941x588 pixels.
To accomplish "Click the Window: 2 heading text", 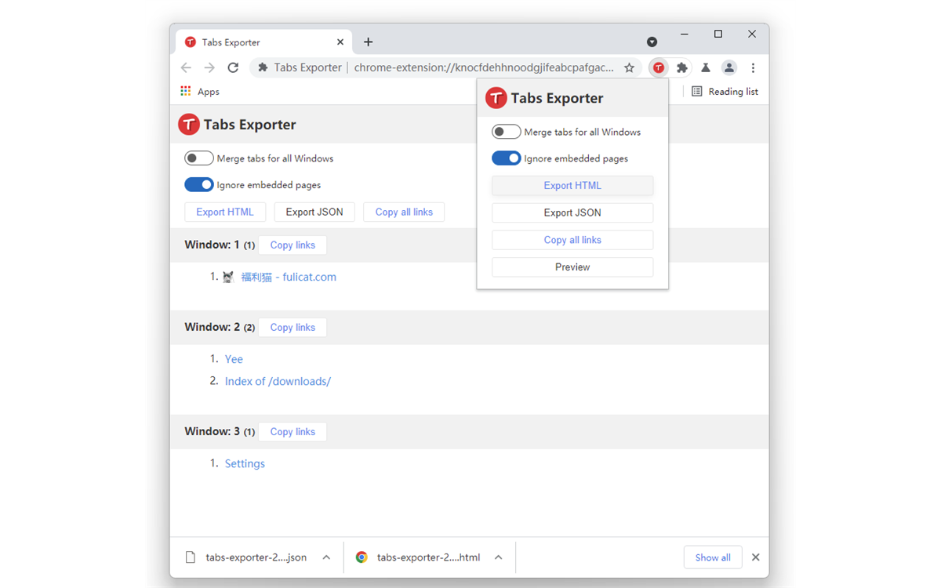I will pyautogui.click(x=213, y=327).
